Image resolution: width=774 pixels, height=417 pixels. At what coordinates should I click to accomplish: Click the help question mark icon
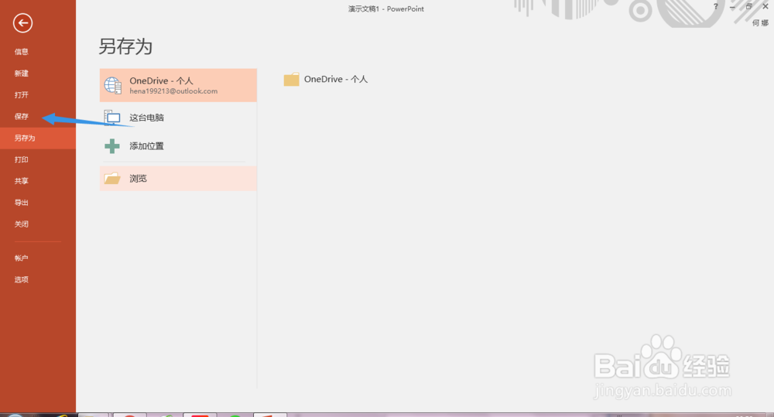point(715,6)
